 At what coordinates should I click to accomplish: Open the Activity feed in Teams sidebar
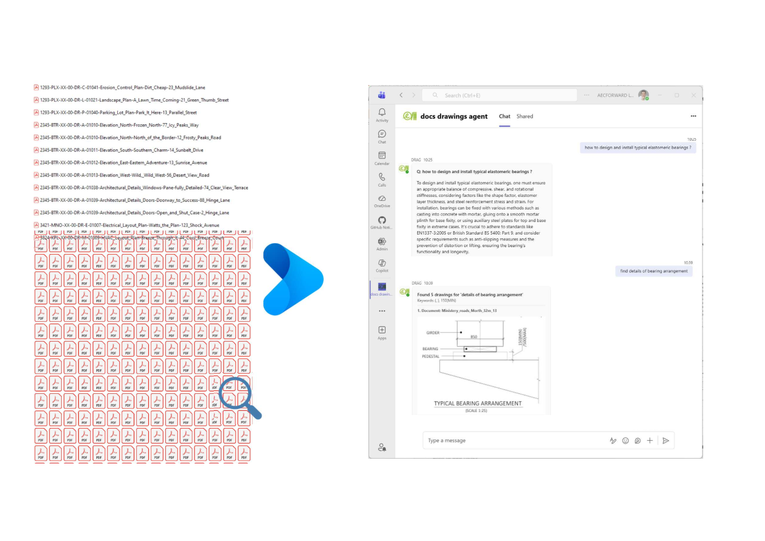[382, 115]
